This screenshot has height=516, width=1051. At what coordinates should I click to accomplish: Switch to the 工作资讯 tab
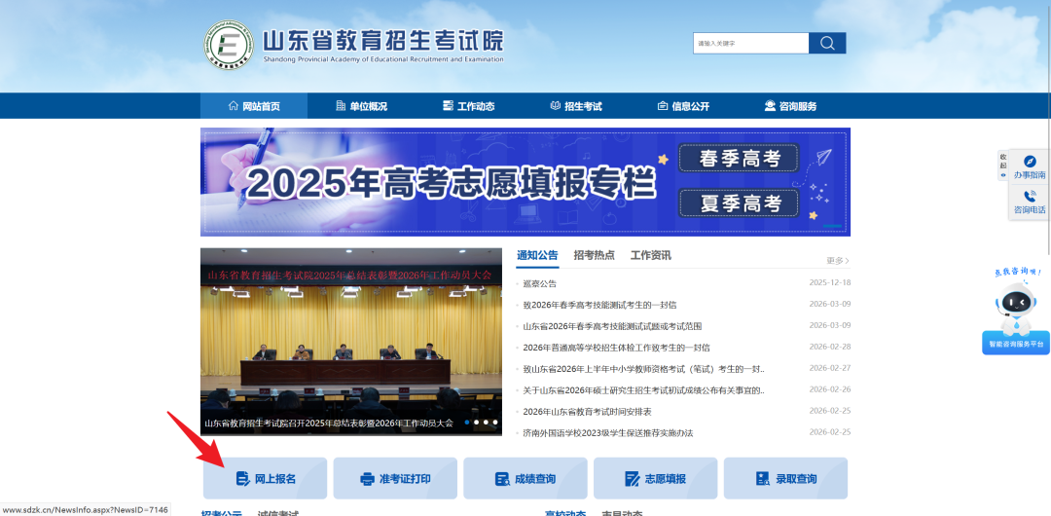click(x=650, y=256)
